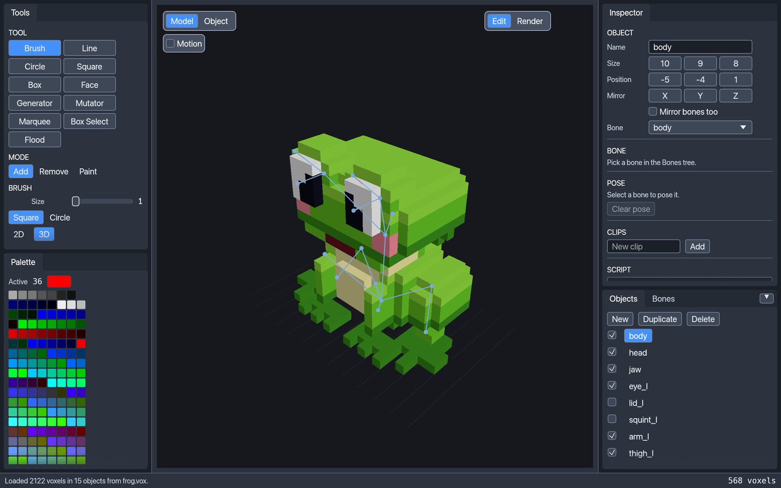Choose the Circle tool
781x488 pixels.
click(35, 66)
